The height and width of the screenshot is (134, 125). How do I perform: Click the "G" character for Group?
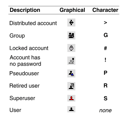[106, 35]
